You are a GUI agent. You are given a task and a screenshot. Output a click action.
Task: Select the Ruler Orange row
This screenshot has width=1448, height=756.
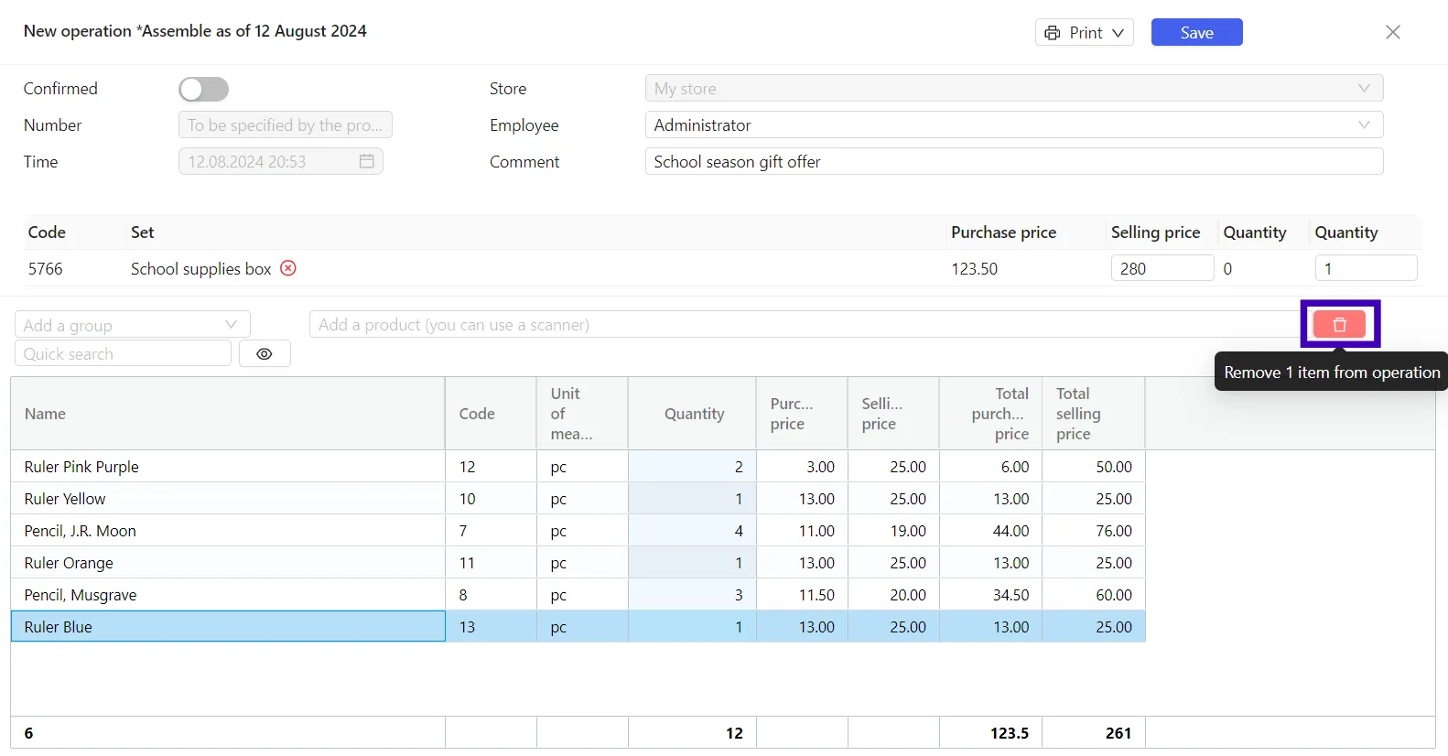coord(578,563)
